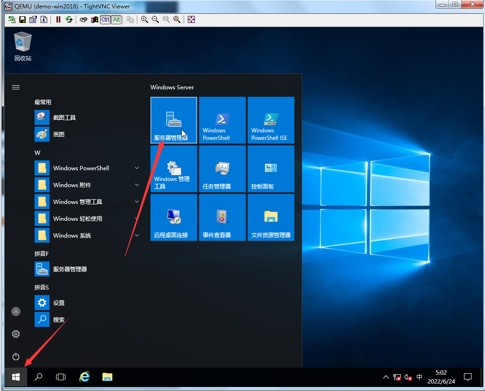Image resolution: width=485 pixels, height=391 pixels.
Task: Open the Recycle Bin (回收站) desktop icon
Action: point(22,46)
